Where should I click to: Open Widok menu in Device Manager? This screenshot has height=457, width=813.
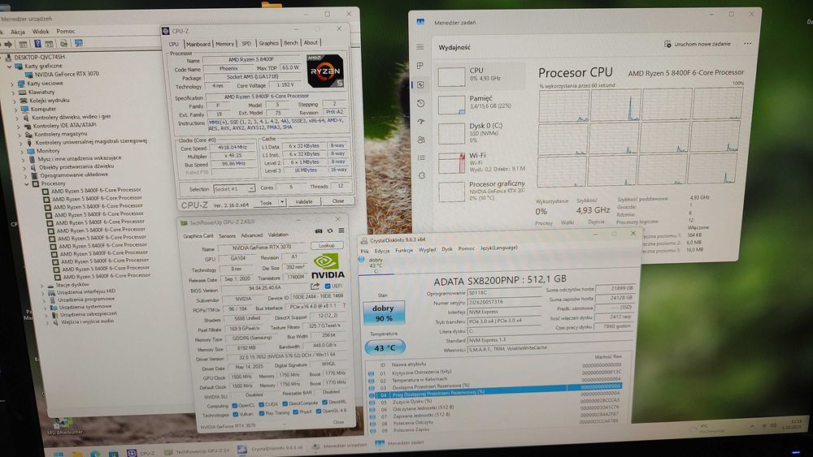[x=41, y=31]
